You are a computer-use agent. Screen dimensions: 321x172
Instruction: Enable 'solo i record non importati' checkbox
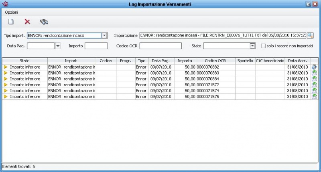click(263, 46)
